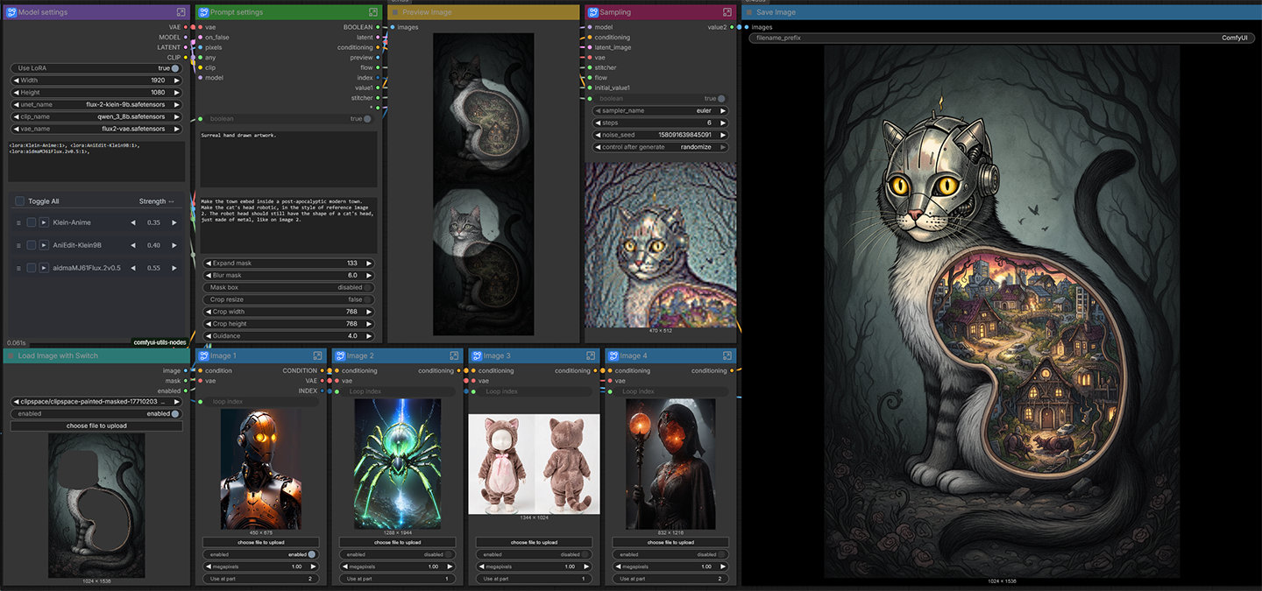This screenshot has height=591, width=1262.
Task: Open the unet_name model dropdown
Action: click(96, 104)
